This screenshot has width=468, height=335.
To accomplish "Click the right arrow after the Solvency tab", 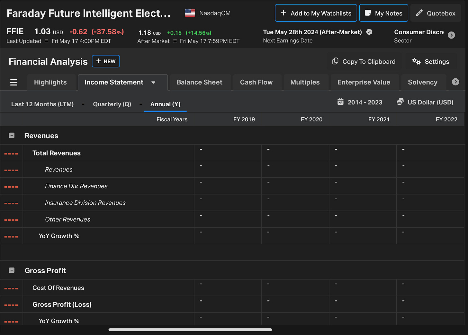I will click(455, 82).
